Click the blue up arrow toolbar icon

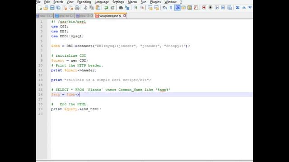point(244,8)
